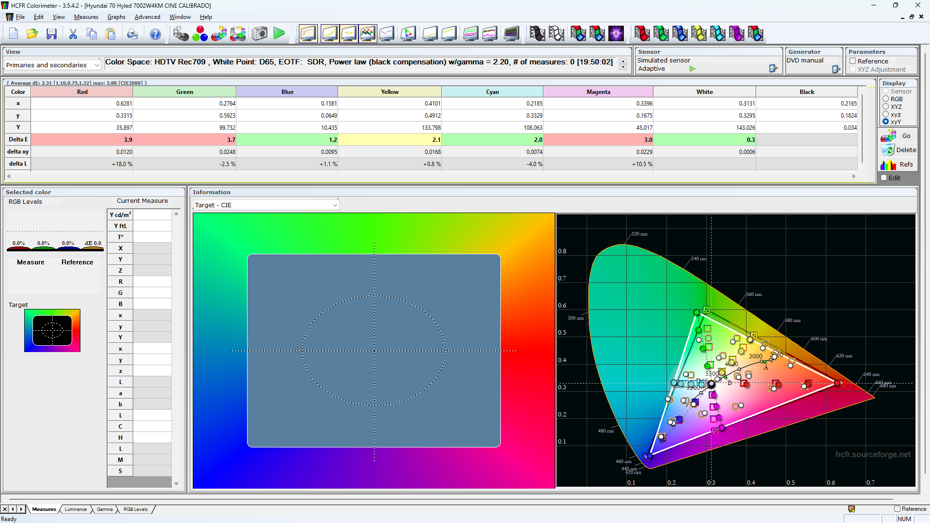Image resolution: width=930 pixels, height=523 pixels.
Task: Toggle the Edit checkbox below Refs
Action: (x=883, y=178)
